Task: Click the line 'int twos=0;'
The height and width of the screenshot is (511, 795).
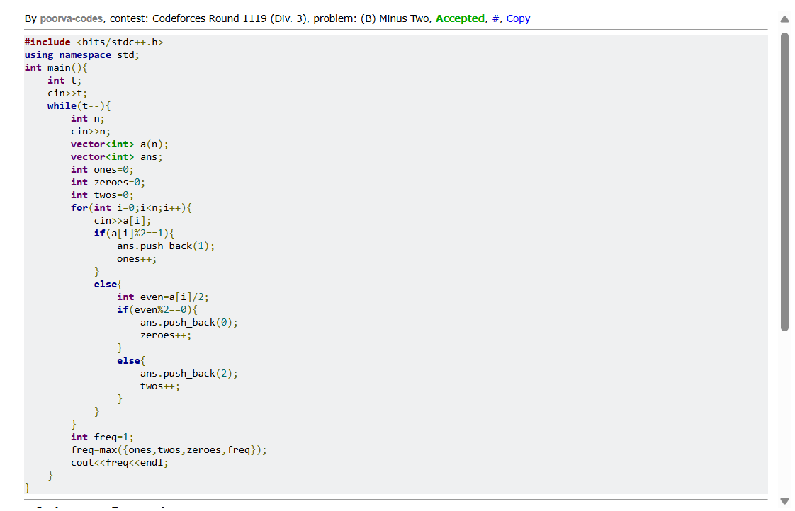Action: coord(103,195)
